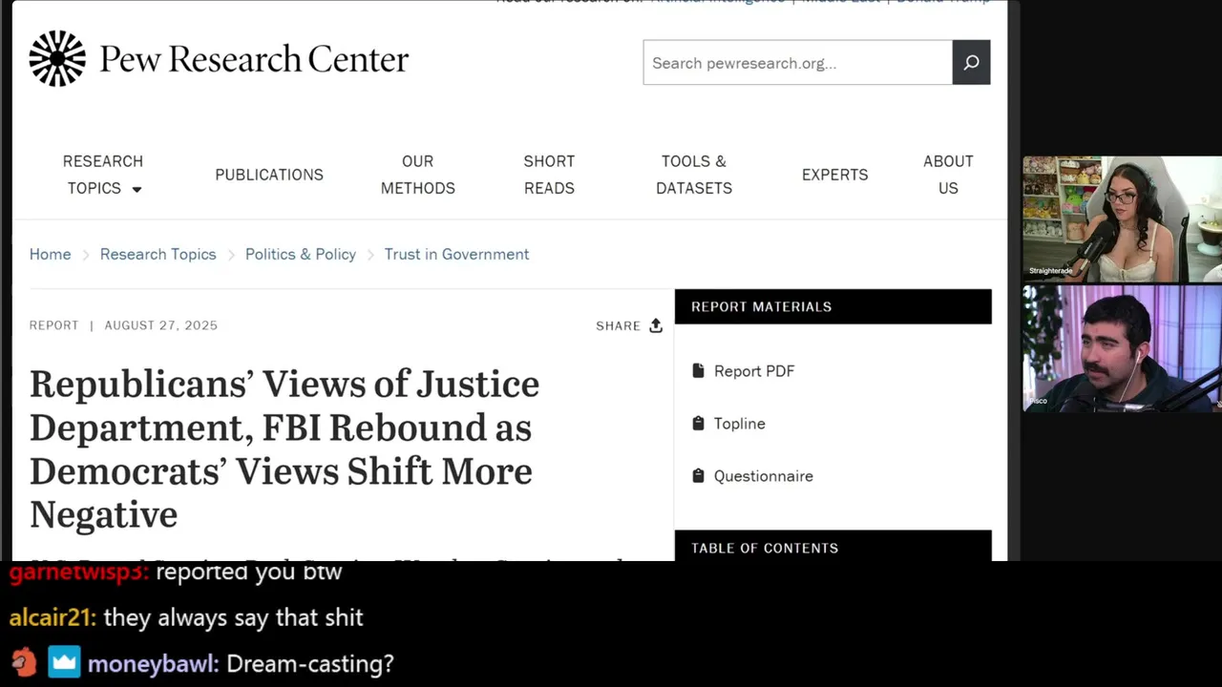Open the Short Reads menu item
Screen dimensions: 1222x687
pyautogui.click(x=549, y=175)
